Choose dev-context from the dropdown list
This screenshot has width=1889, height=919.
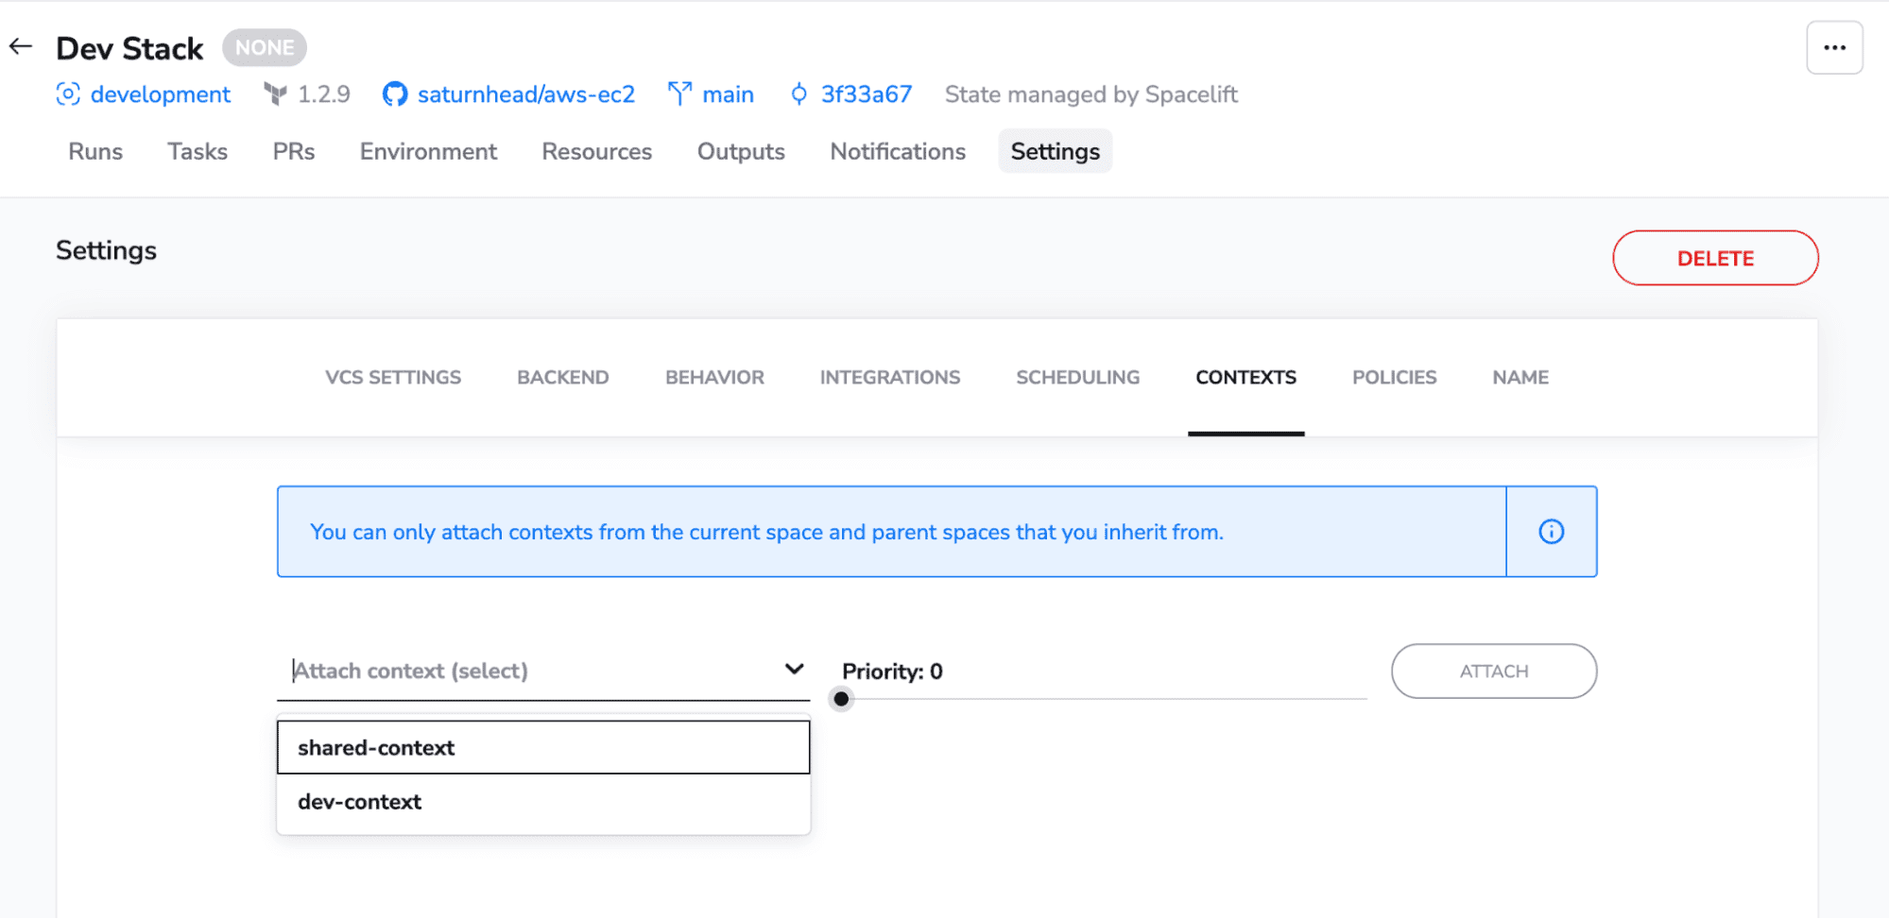click(x=543, y=802)
